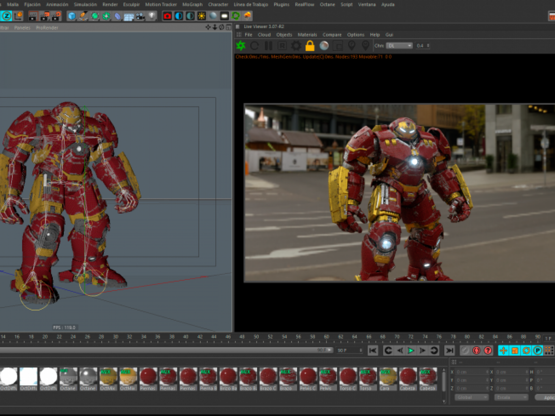Viewport: 555px width, 416px height.
Task: Click the 0.4 value stepper
Action: (422, 46)
